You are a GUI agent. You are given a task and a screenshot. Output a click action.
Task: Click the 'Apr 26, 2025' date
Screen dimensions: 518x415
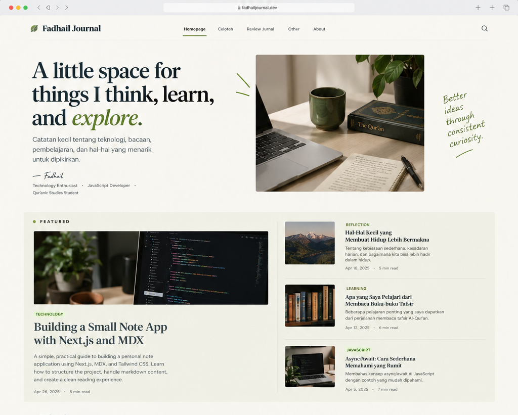(47, 392)
